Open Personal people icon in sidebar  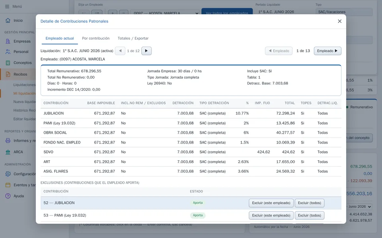8,52
